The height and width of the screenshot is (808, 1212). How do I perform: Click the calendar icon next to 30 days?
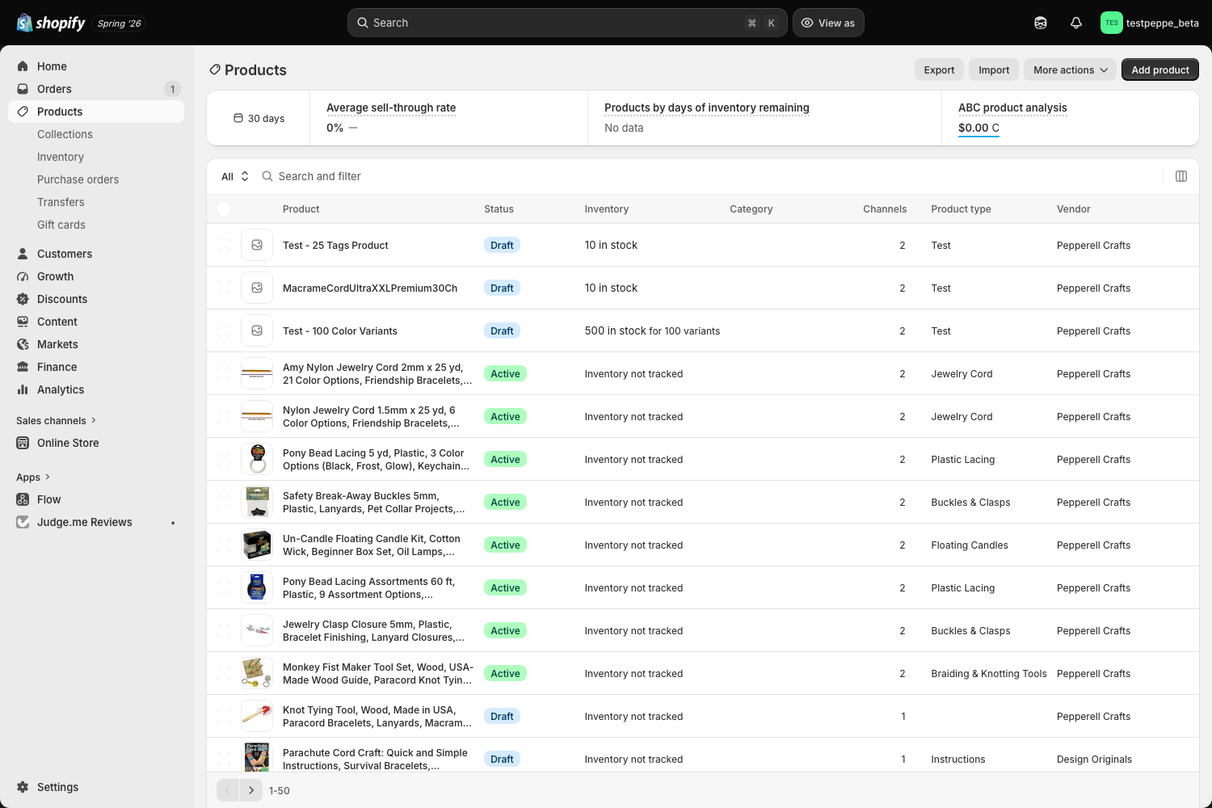(x=238, y=118)
